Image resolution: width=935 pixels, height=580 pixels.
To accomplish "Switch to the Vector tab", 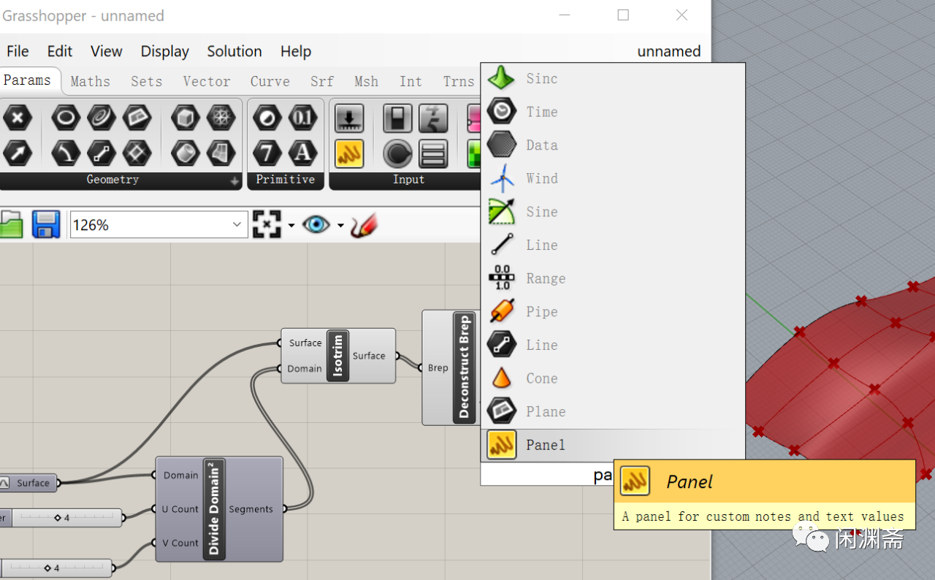I will (x=207, y=81).
